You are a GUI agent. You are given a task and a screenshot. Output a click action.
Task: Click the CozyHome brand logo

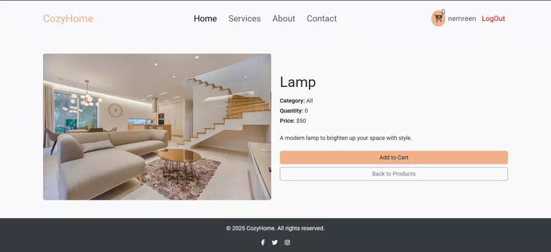pos(68,19)
